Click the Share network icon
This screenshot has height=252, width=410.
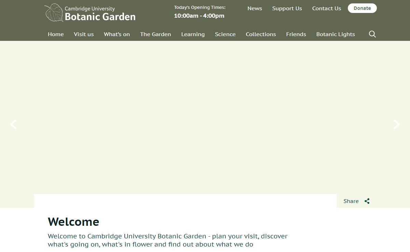[367, 201]
